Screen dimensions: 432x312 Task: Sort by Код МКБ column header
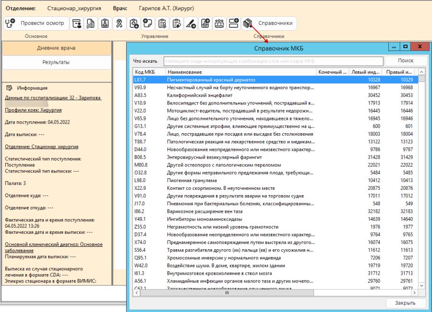point(149,72)
